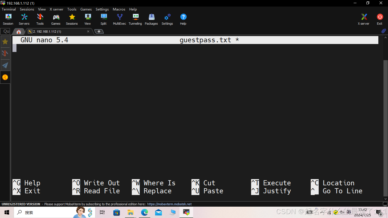Click the Tools toolbar icon
This screenshot has width=388, height=218.
[x=40, y=19]
